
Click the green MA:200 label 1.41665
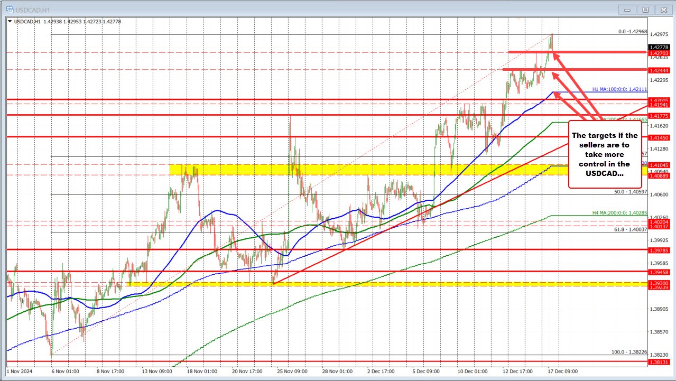(x=619, y=120)
